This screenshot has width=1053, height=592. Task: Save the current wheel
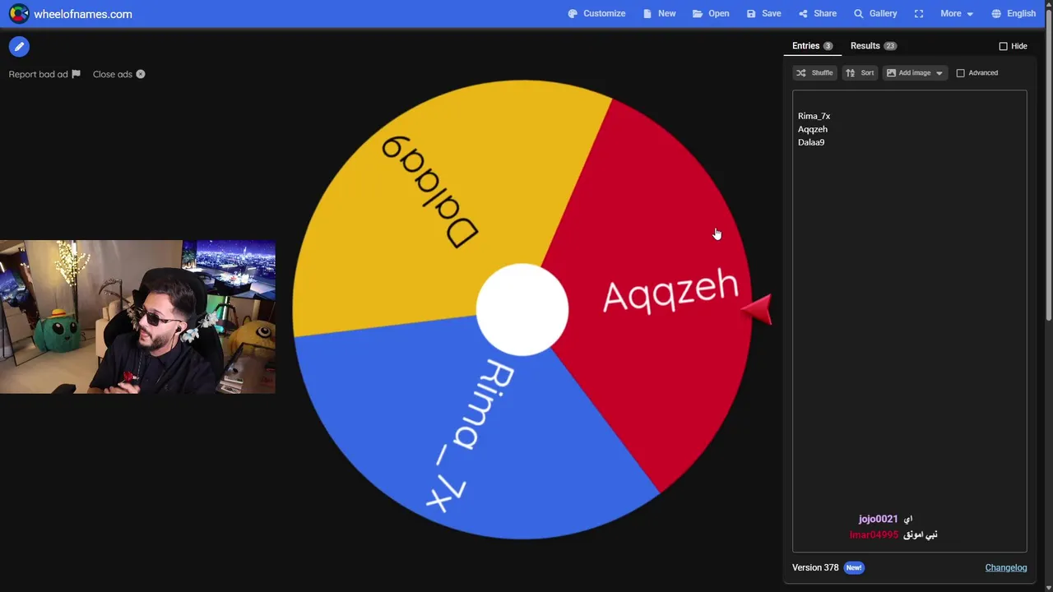(x=763, y=14)
